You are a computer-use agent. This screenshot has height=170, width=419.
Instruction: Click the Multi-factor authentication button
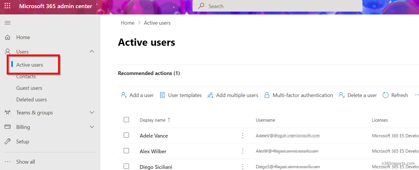[x=298, y=95]
